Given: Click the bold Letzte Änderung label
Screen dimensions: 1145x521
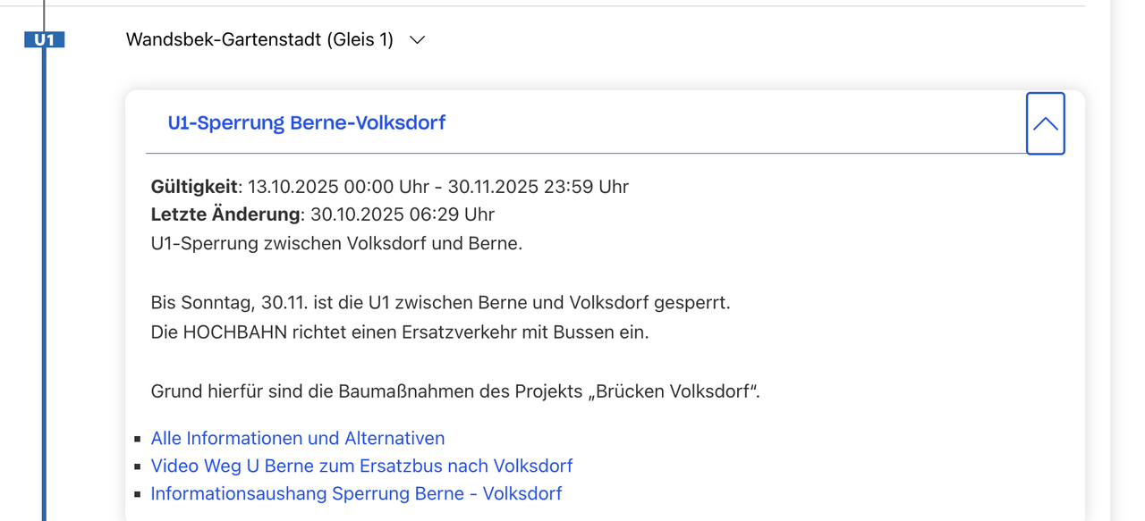Looking at the screenshot, I should [x=225, y=214].
